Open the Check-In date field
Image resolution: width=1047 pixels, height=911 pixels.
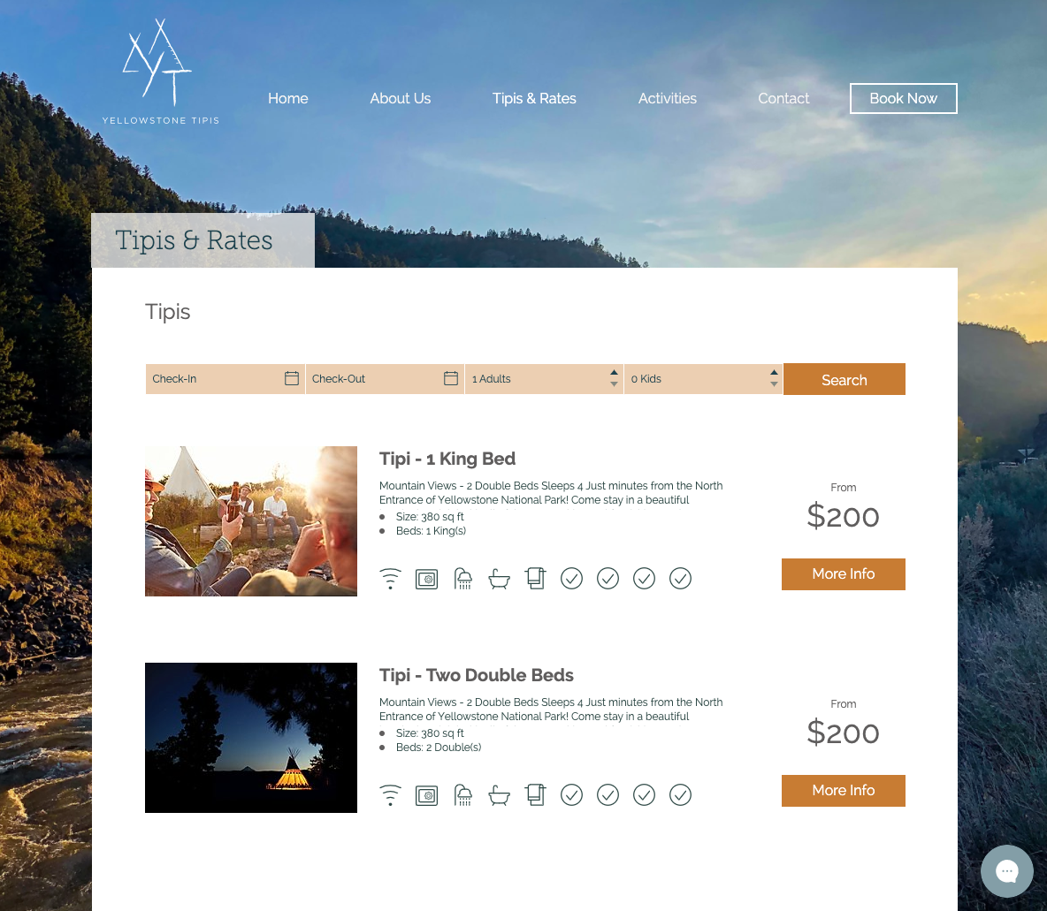[x=225, y=378]
